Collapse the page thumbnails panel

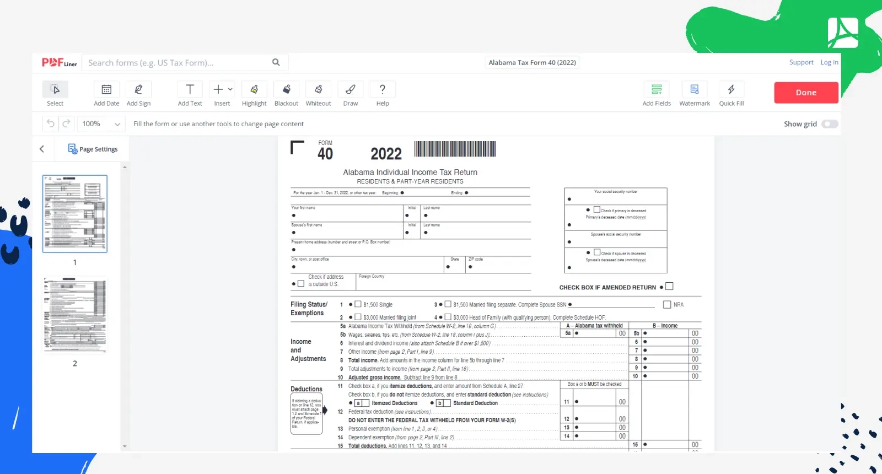click(42, 149)
